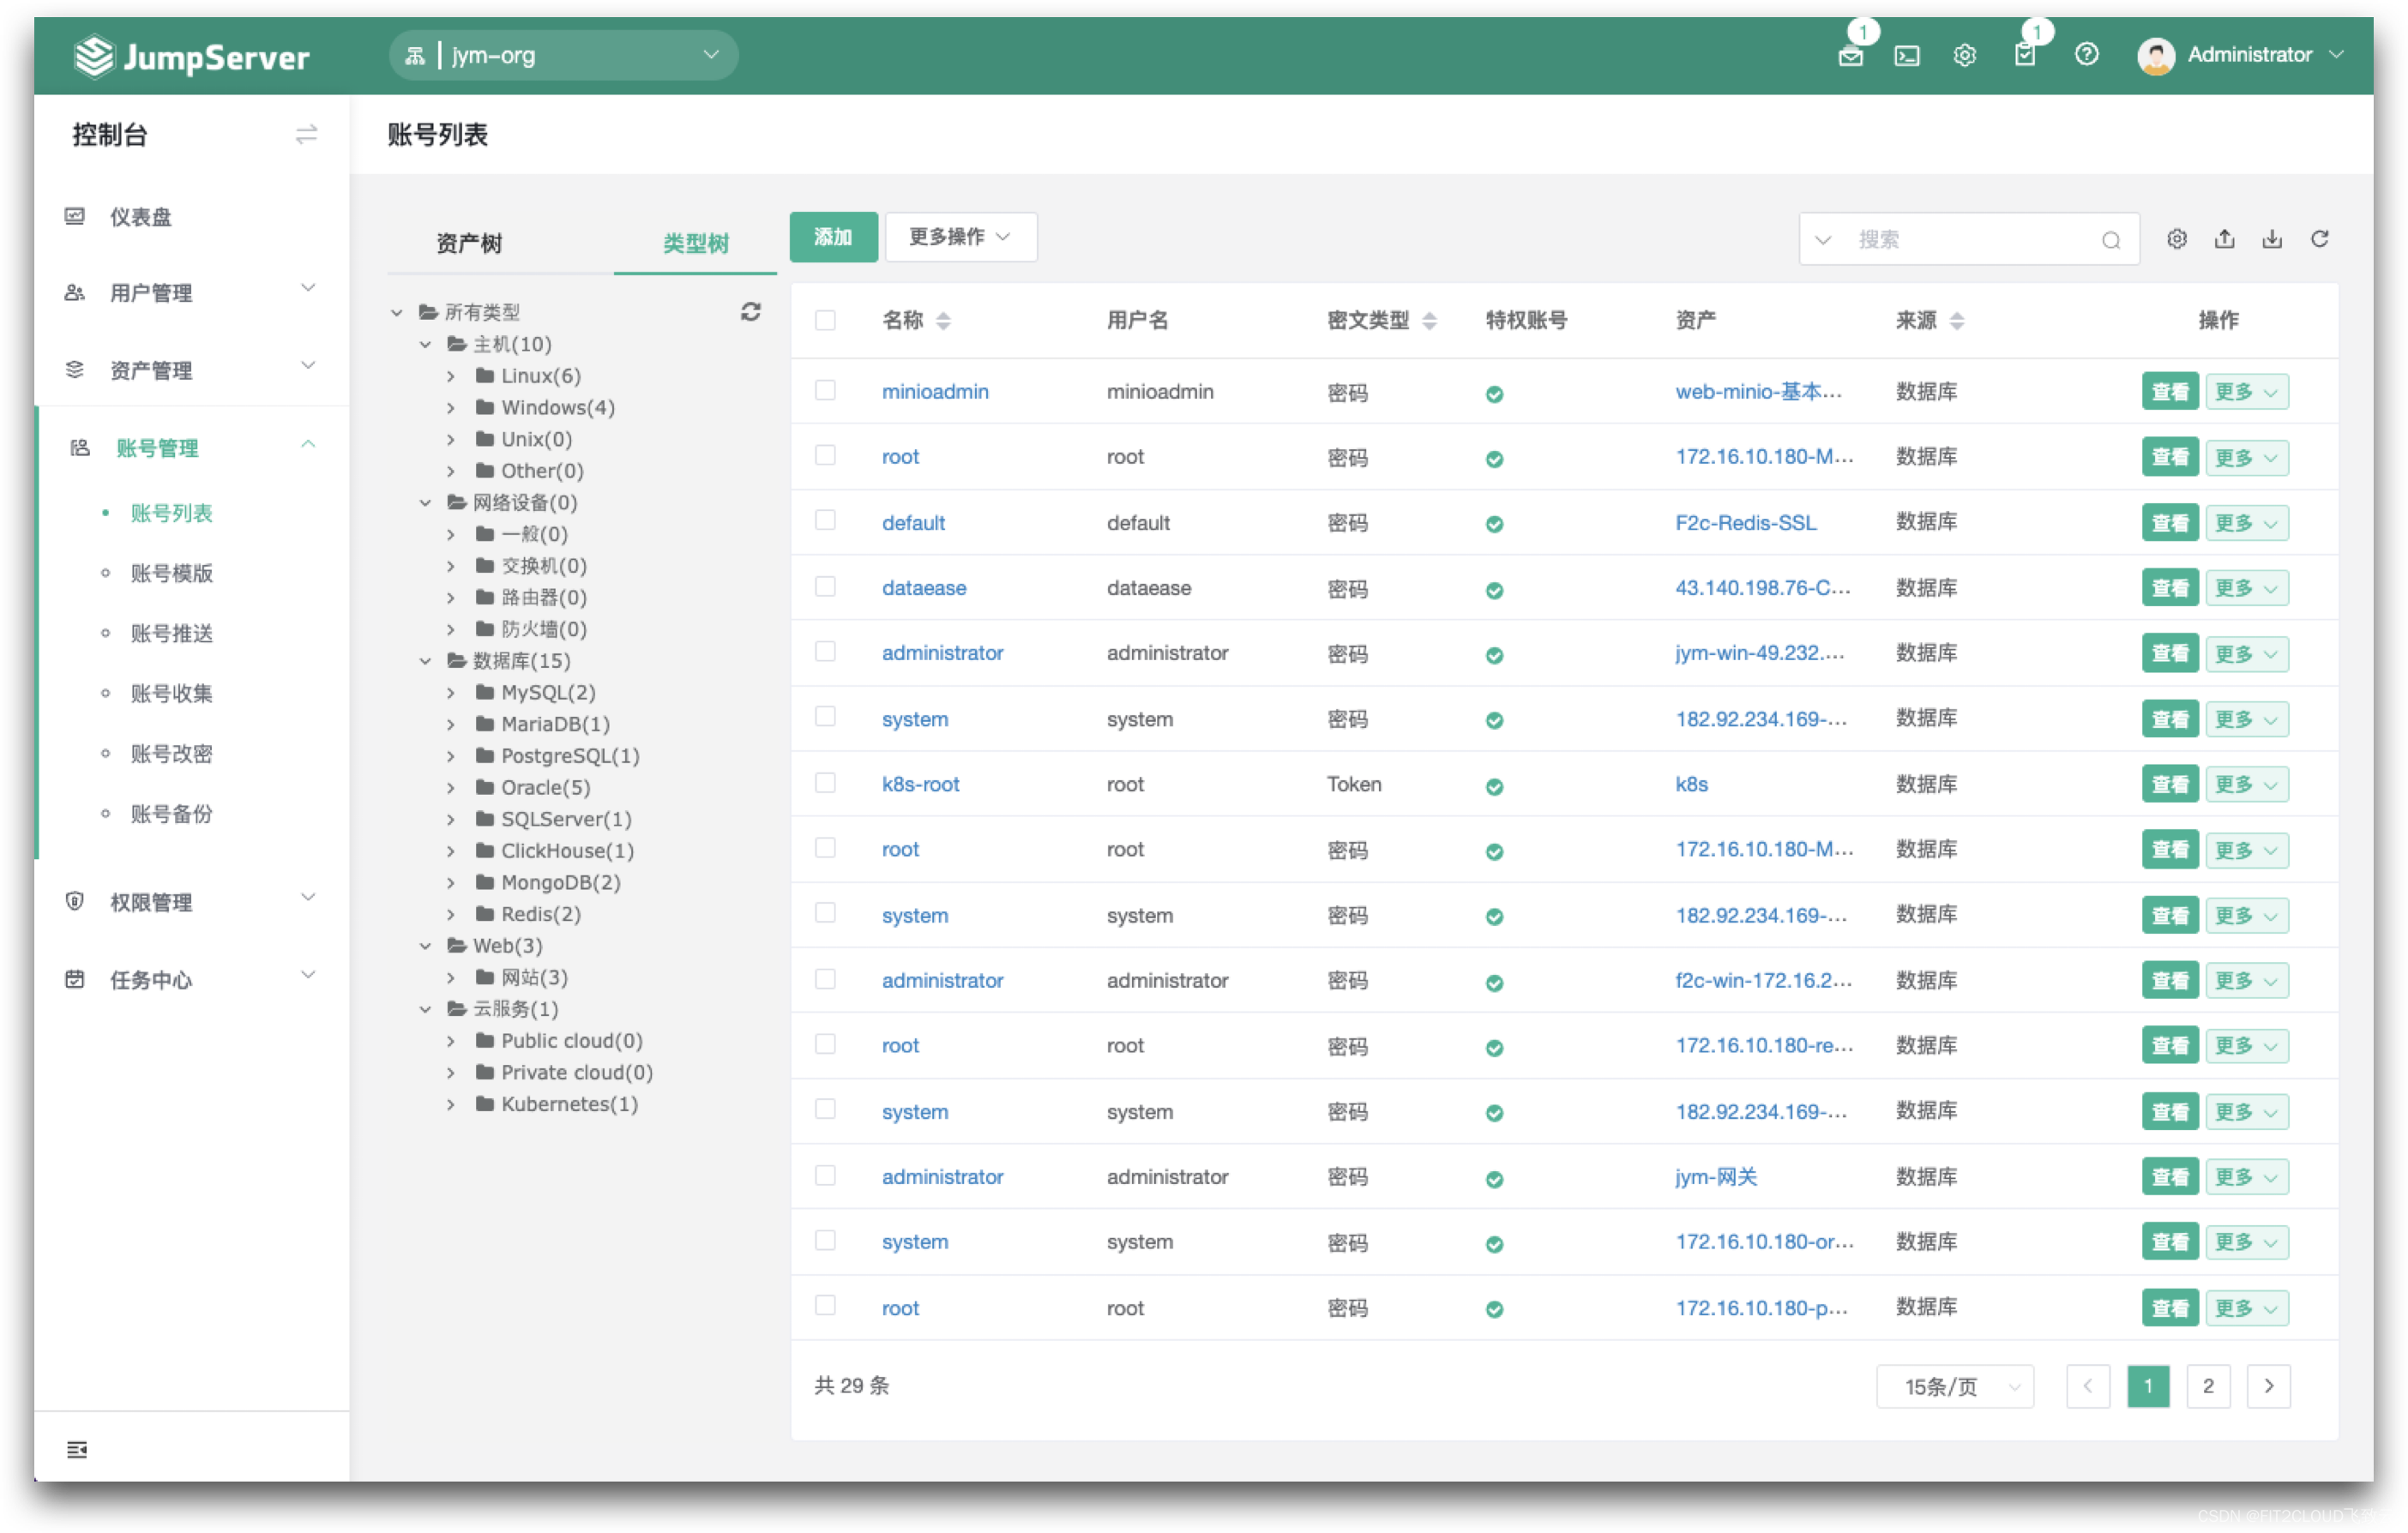2408x1533 pixels.
Task: Click the 权限管理 shield icon in sidebar
Action: coord(75,901)
